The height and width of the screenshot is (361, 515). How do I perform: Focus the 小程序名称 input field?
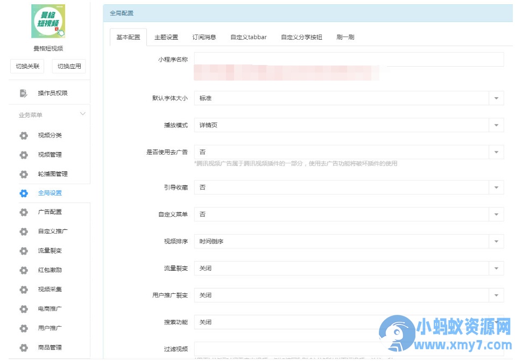(349, 59)
